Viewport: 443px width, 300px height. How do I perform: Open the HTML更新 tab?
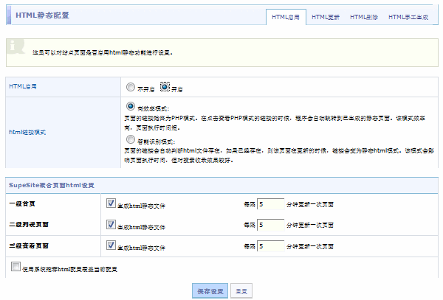coord(325,16)
